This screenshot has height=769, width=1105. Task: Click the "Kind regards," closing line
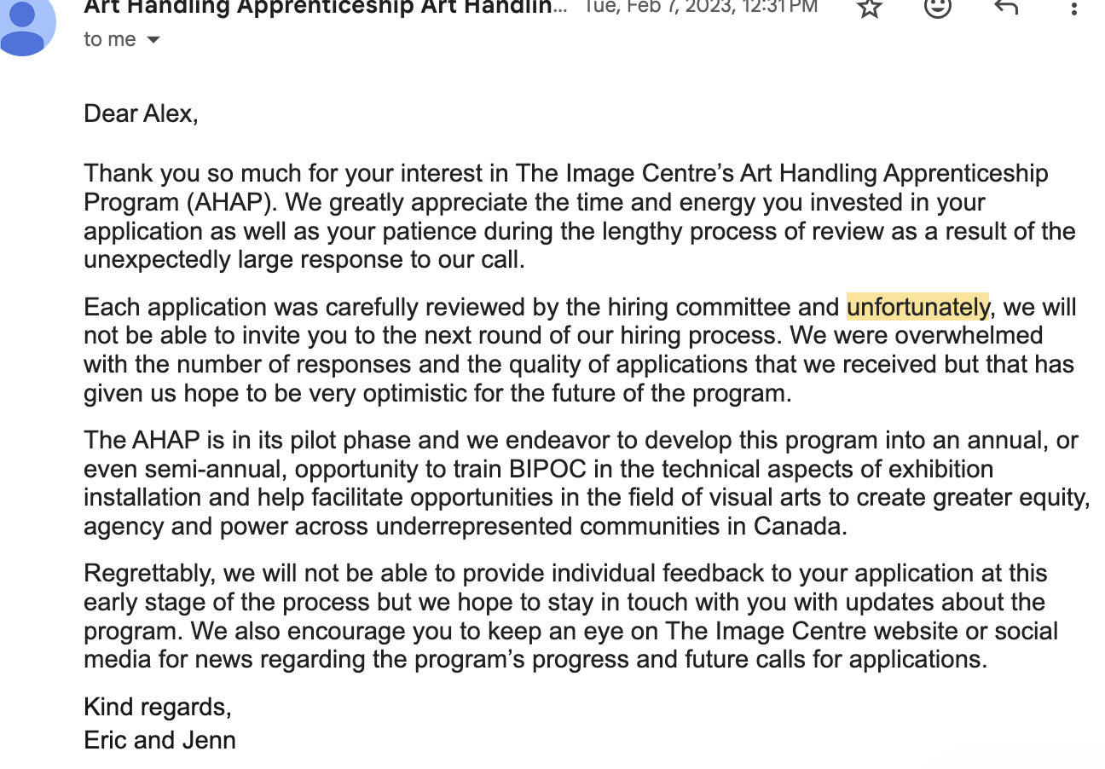click(158, 707)
